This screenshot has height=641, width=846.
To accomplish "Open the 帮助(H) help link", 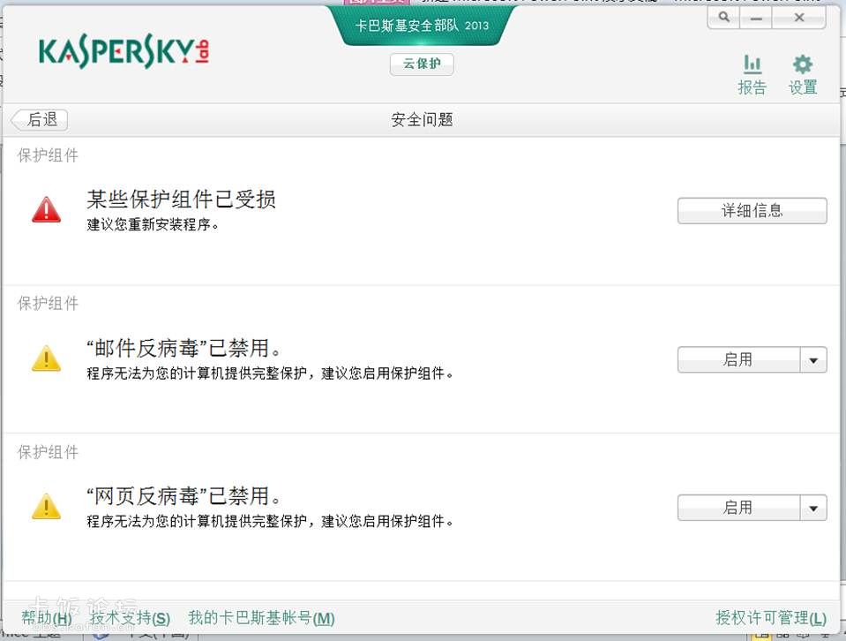I will (47, 618).
